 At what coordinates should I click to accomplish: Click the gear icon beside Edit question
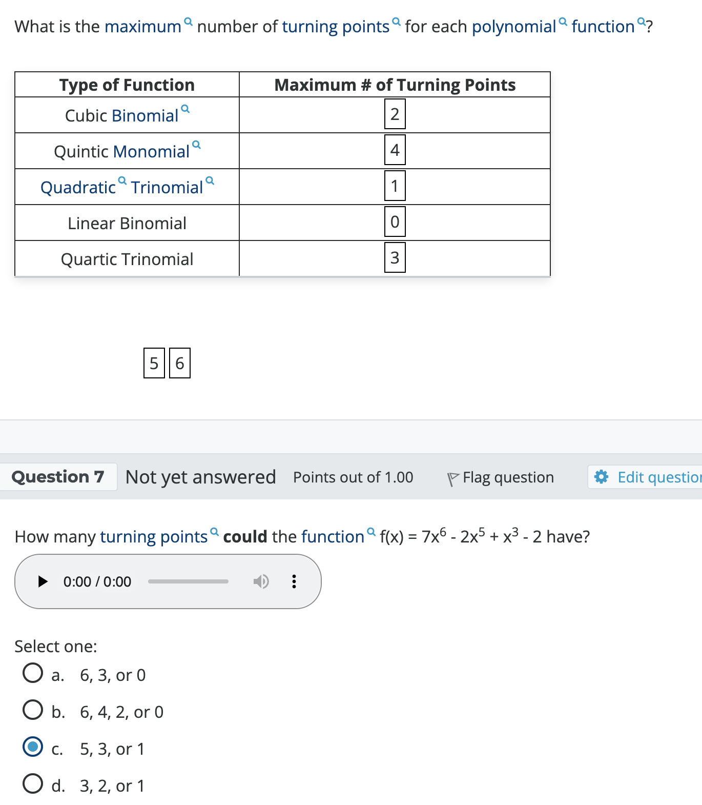601,477
